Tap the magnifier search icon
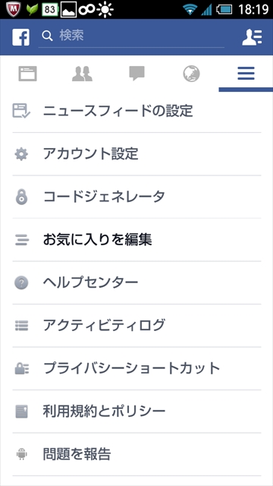 [x=47, y=36]
